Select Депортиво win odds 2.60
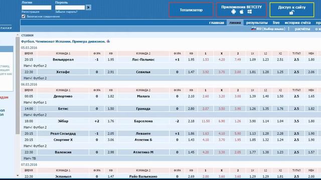 206,96
